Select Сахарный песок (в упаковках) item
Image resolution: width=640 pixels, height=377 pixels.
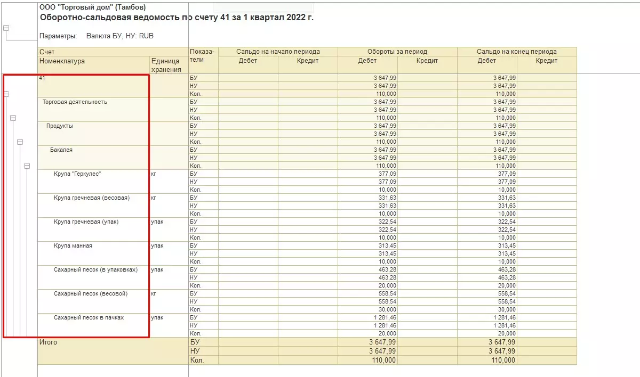click(95, 269)
